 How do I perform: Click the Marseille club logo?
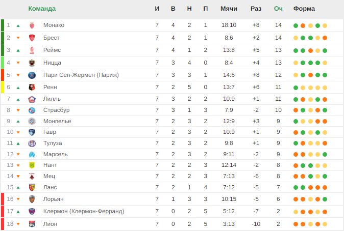[x=32, y=155]
